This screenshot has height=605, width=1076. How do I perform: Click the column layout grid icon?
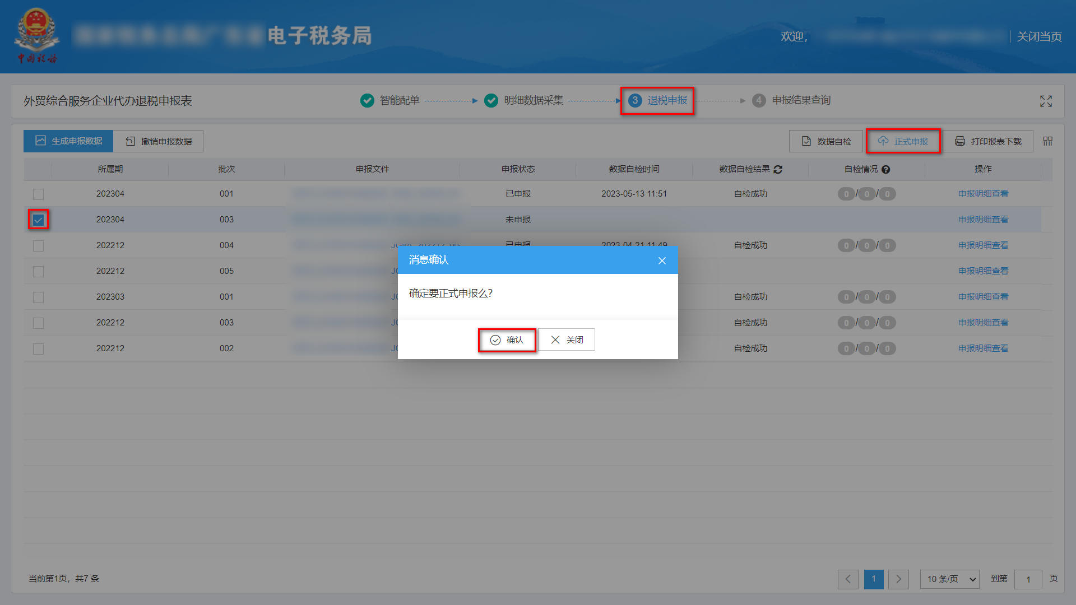(1047, 141)
